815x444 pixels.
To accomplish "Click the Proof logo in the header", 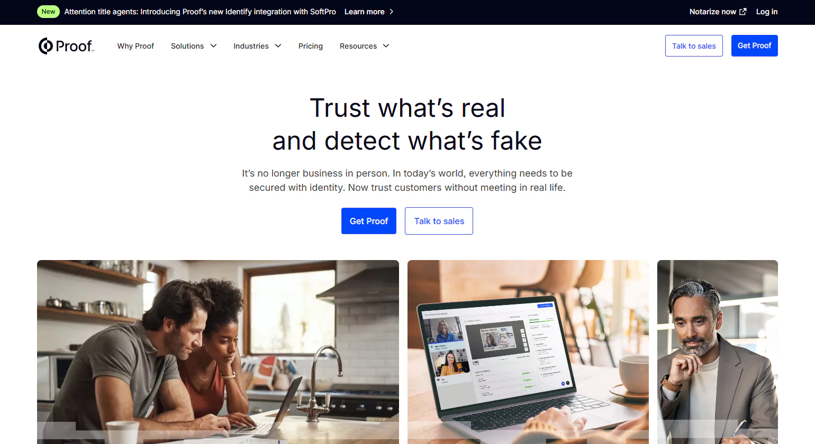I will tap(66, 46).
